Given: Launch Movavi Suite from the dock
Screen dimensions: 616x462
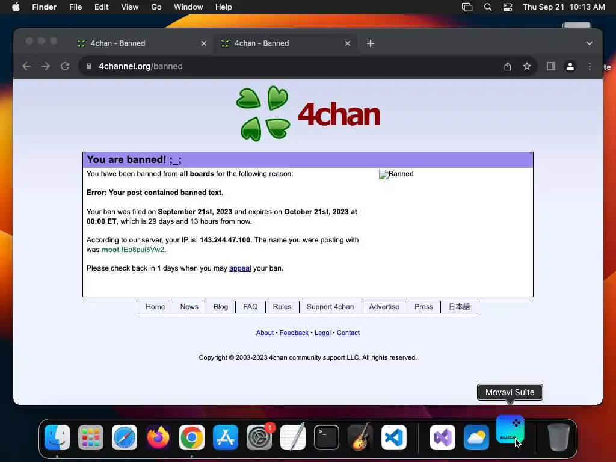Looking at the screenshot, I should click(510, 430).
